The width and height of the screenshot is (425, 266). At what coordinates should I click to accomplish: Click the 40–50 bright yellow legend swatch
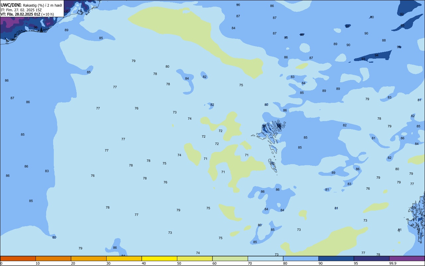point(159,258)
